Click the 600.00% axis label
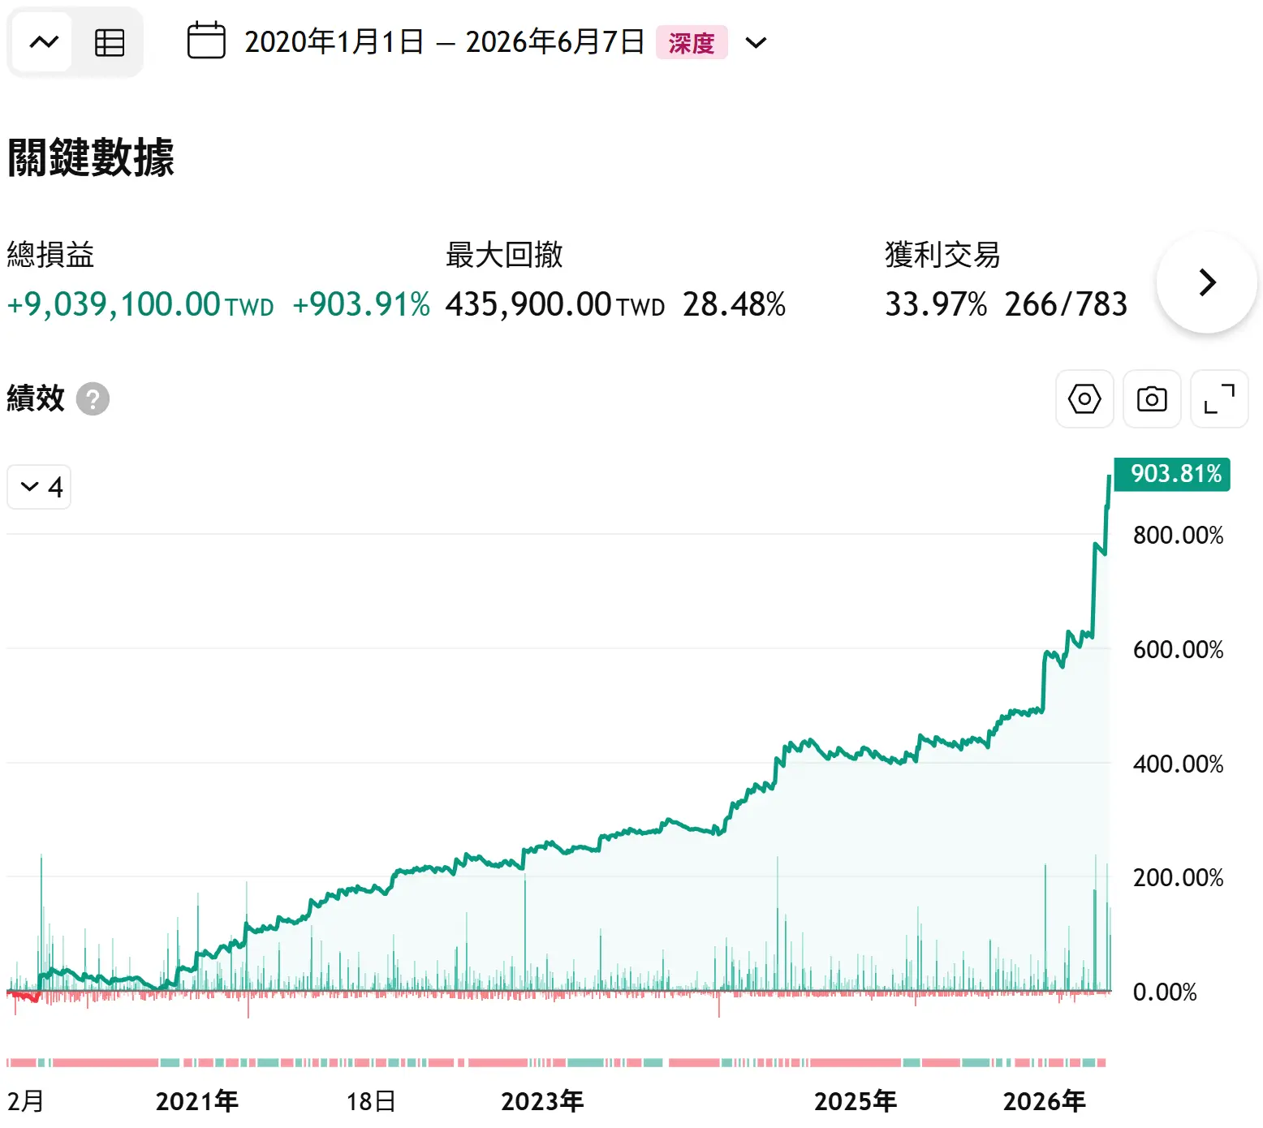Viewport: 1263px width, 1128px height. click(1178, 650)
